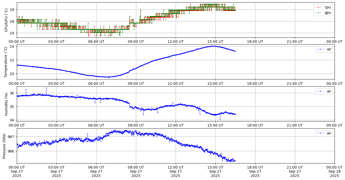The width and height of the screenshot is (345, 180).
Task: Click '21:00 UT' under the CPU/GPU plot
Action: pyautogui.click(x=295, y=41)
